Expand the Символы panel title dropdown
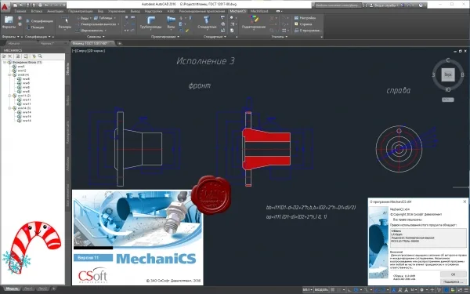Viewport: 470px width, 294px height. coord(96,37)
